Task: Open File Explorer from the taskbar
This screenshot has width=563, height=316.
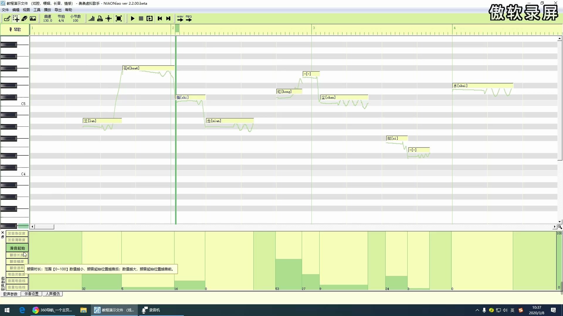Action: (x=84, y=310)
